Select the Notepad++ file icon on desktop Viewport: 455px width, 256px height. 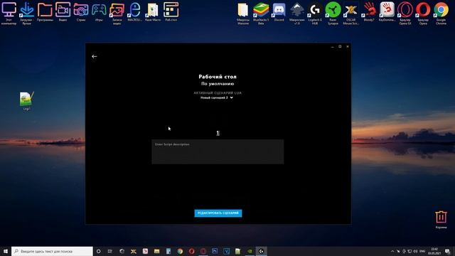click(26, 101)
